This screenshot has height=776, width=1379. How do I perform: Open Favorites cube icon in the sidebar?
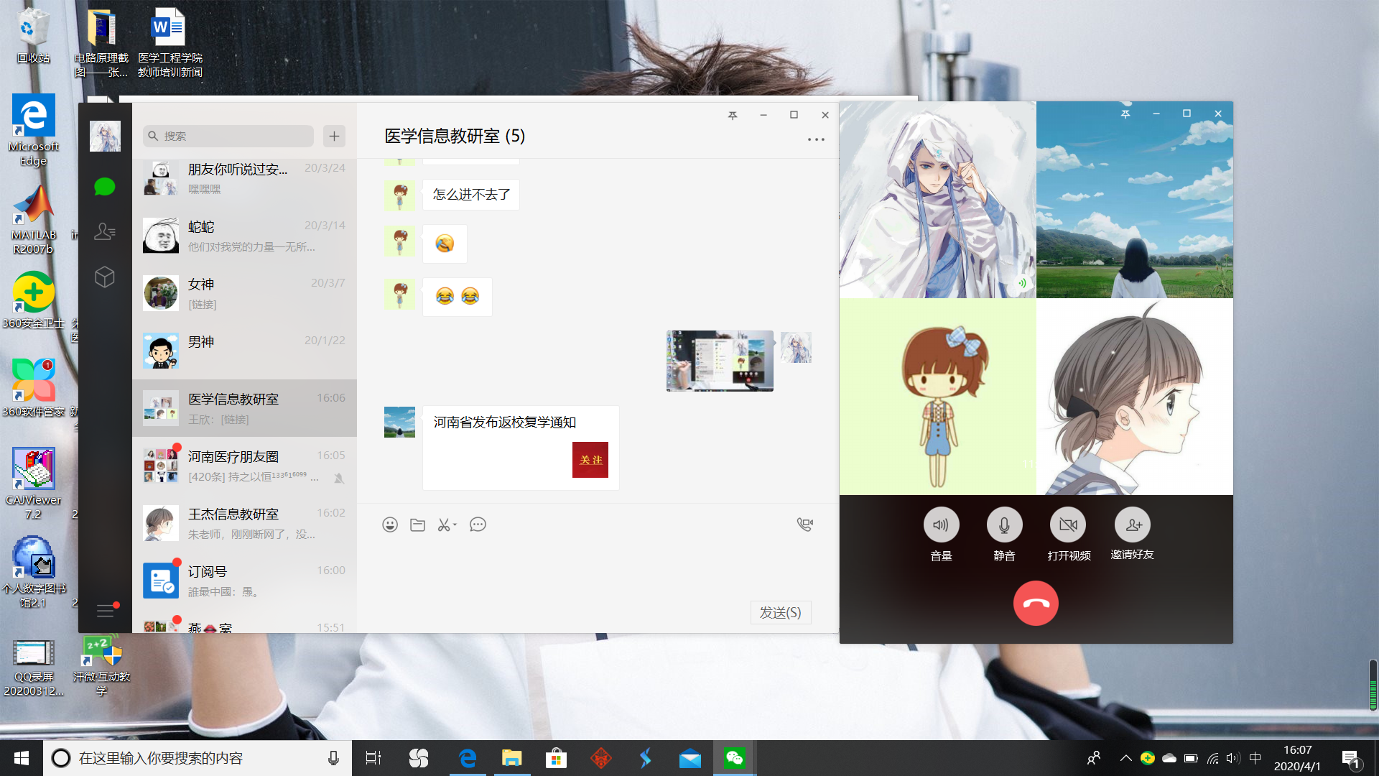tap(105, 277)
